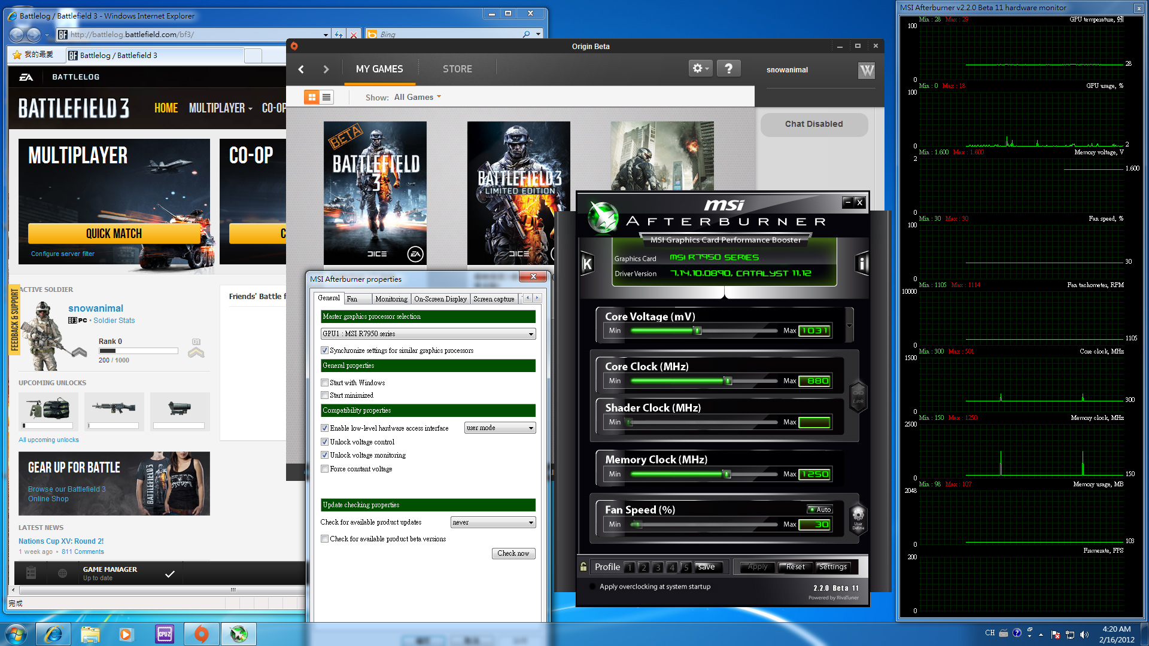Open Windows Explorer folder on taskbar

[90, 634]
